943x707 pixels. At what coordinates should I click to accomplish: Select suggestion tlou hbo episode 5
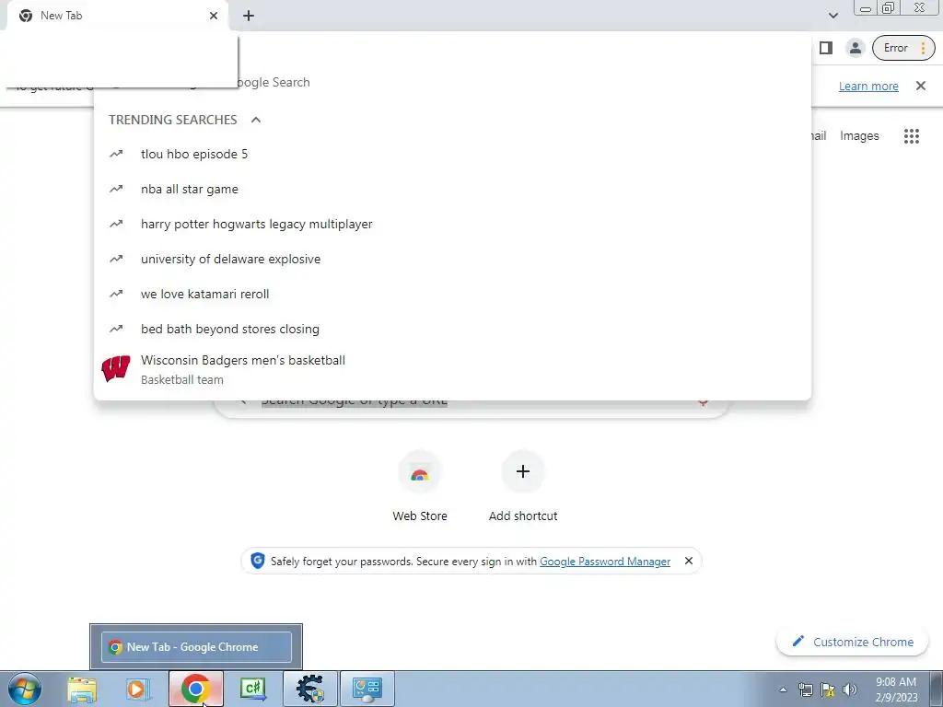pos(452,154)
